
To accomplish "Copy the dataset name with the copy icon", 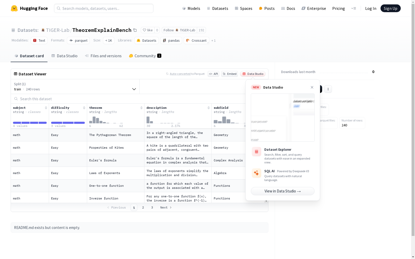I will click(x=135, y=30).
